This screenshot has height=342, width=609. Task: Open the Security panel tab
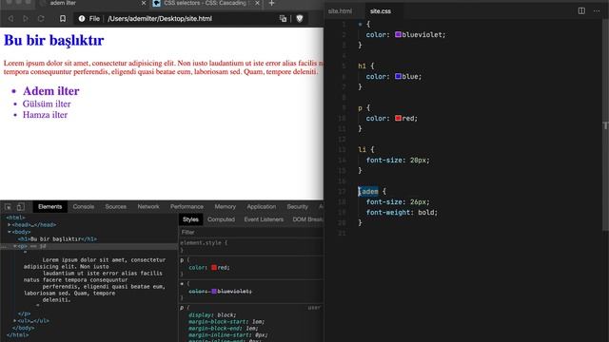[x=298, y=207]
